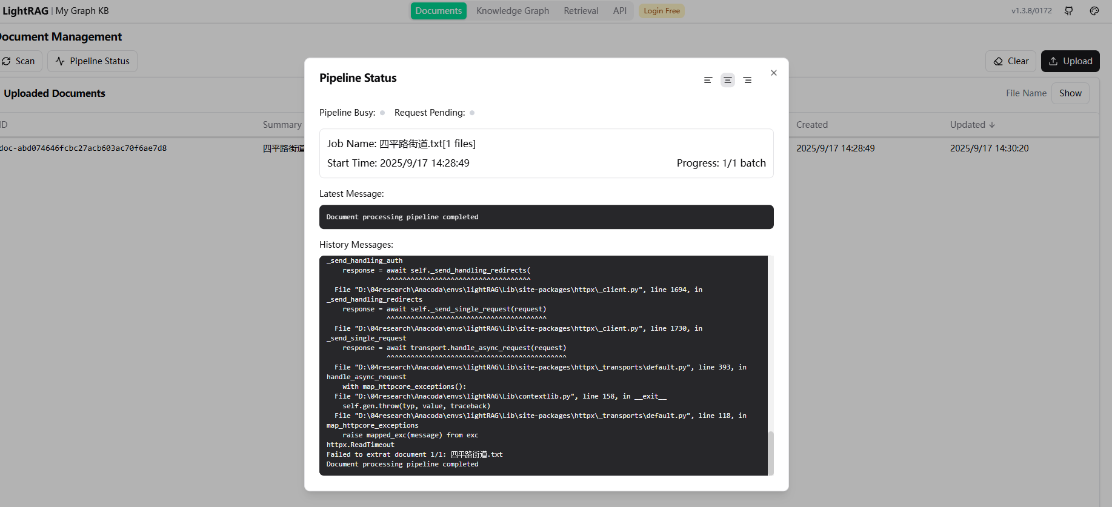The height and width of the screenshot is (507, 1112).
Task: Go to the API tab
Action: (619, 11)
